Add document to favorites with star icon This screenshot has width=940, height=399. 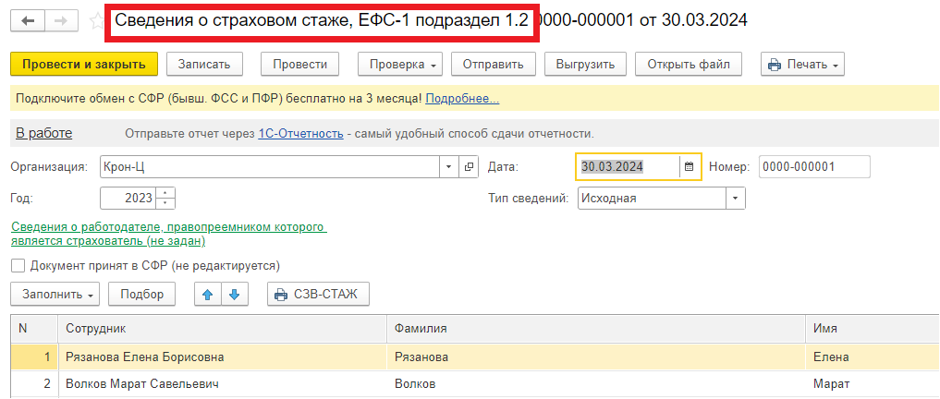point(96,21)
